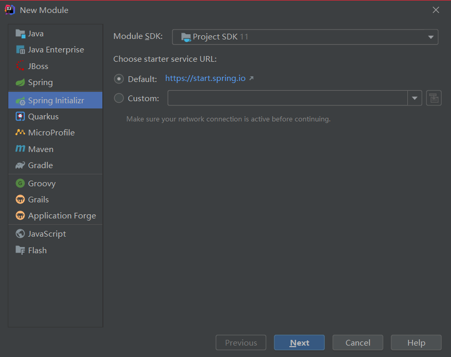Click the Java Enterprise icon
451x357 pixels.
pos(20,50)
